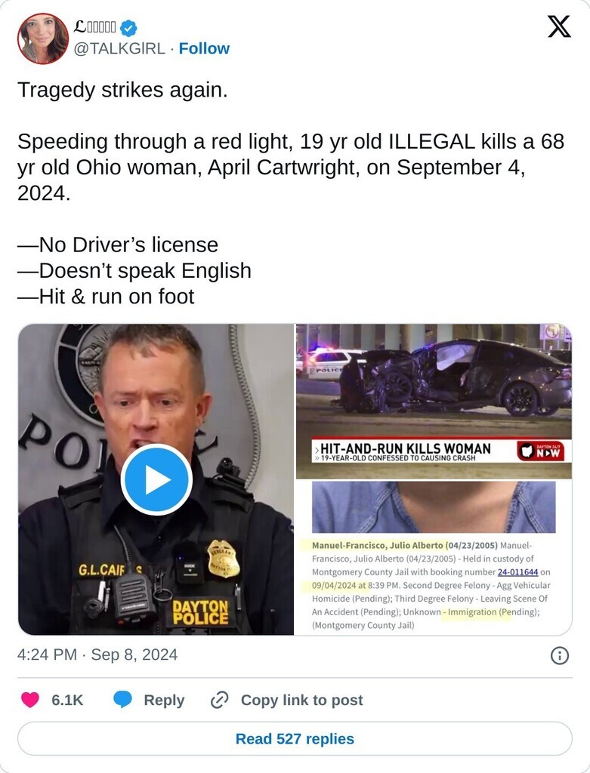Image resolution: width=590 pixels, height=773 pixels.
Task: Open the Read 527 replies button
Action: [x=295, y=738]
